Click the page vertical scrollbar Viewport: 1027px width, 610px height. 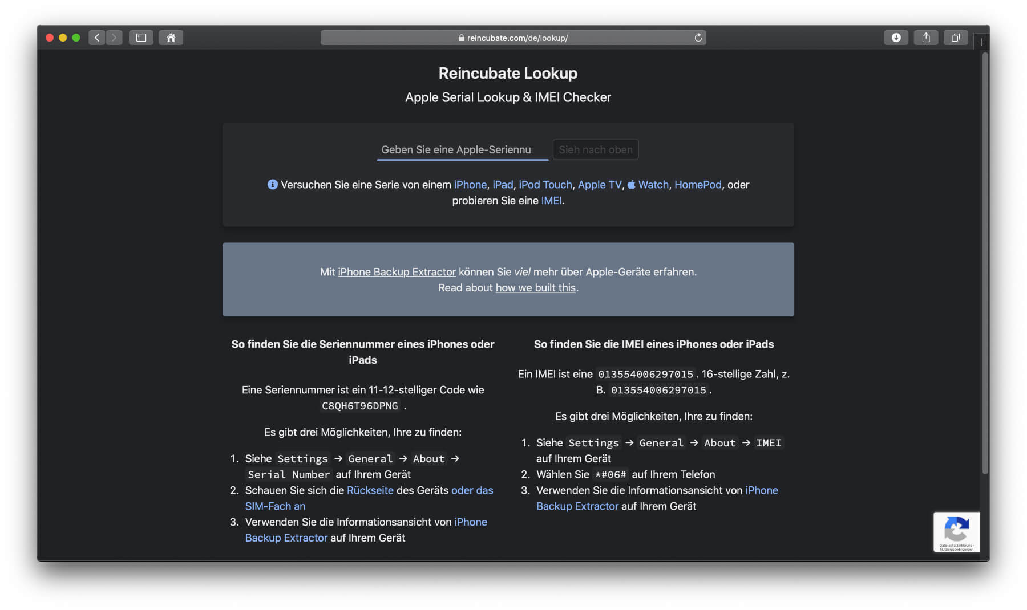(x=984, y=262)
